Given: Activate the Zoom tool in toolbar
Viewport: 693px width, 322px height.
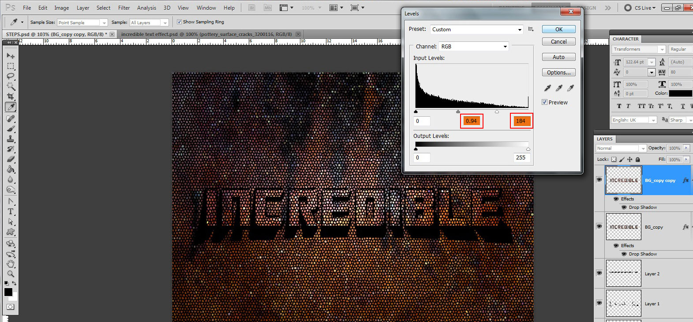Looking at the screenshot, I should coord(11,274).
